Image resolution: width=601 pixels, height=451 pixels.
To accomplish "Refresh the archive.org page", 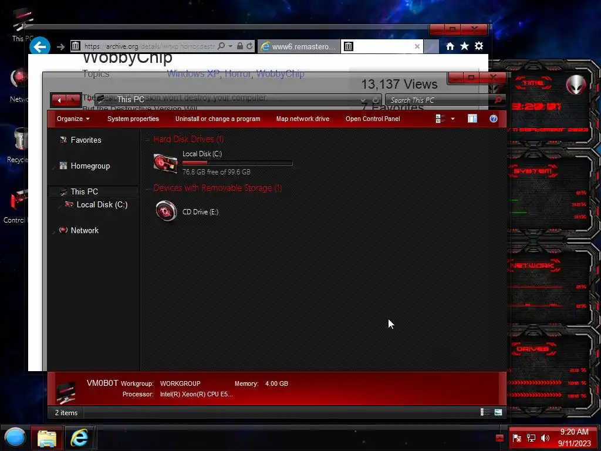I will (x=249, y=46).
